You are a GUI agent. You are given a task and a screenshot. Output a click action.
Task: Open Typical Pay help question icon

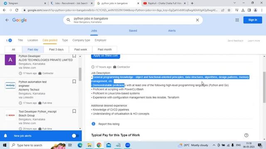point(246,135)
